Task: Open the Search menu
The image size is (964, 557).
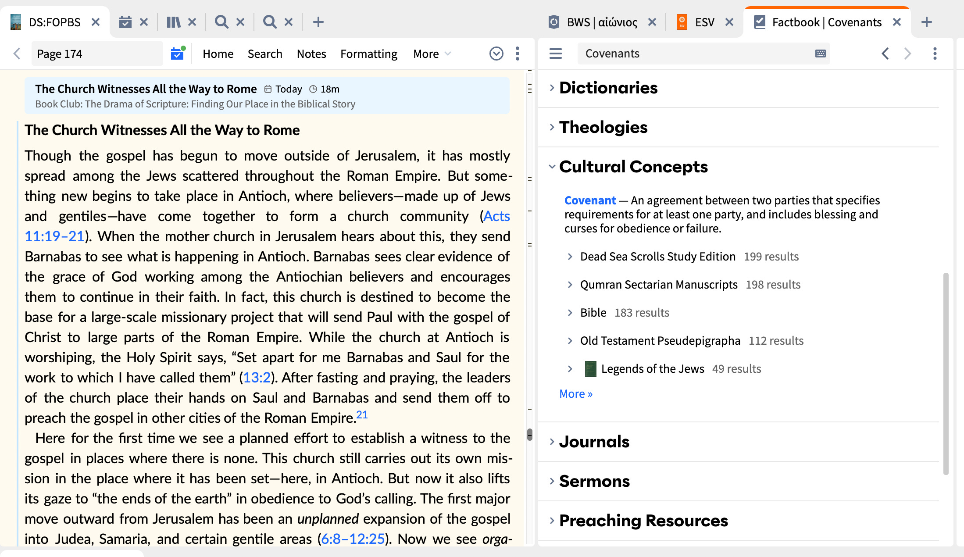Action: 265,54
